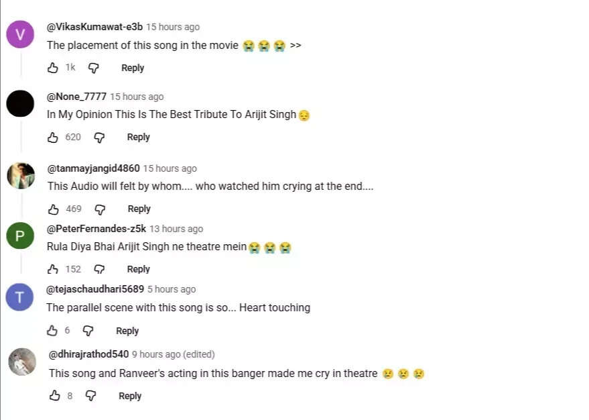Screen dimensions: 589x420
Task: Like @VikasKumawat-e3b's comment about song placement
Action: coord(53,68)
